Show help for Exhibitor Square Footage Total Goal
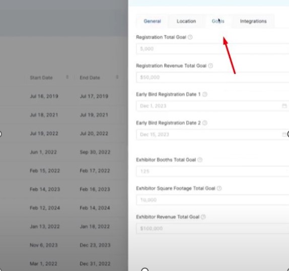Viewport: 289px width, 271px height. [219, 188]
